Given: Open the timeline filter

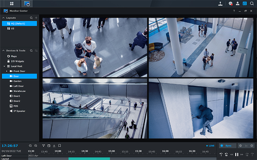Looking at the screenshot, I should 43,146.
